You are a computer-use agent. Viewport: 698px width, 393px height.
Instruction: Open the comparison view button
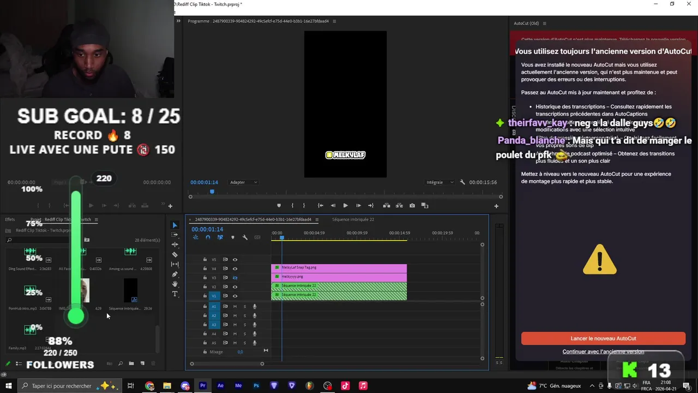tap(425, 206)
